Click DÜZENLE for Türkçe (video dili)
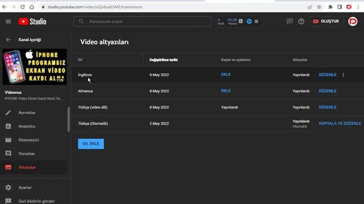Viewport: 364px width, 204px height. (x=328, y=107)
